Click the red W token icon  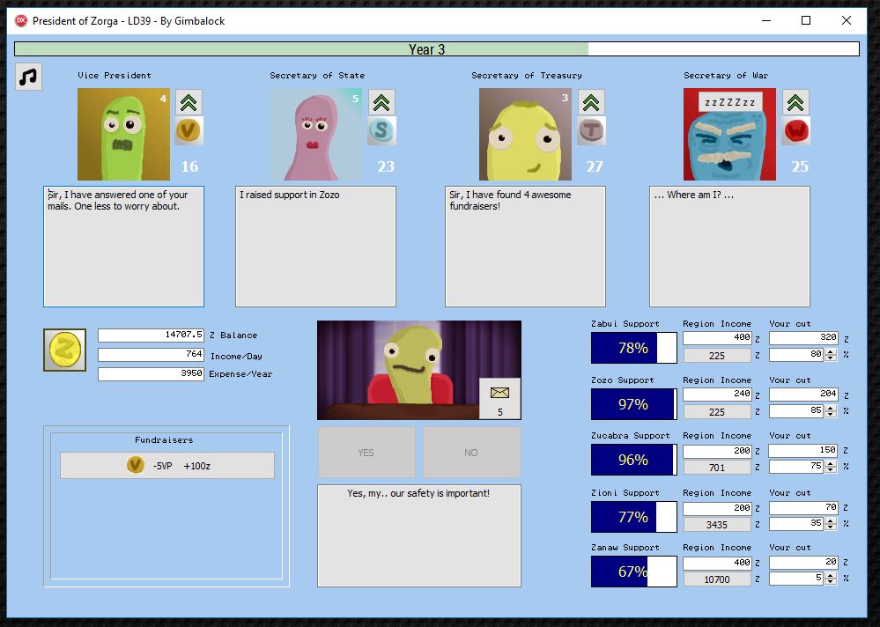[x=795, y=130]
